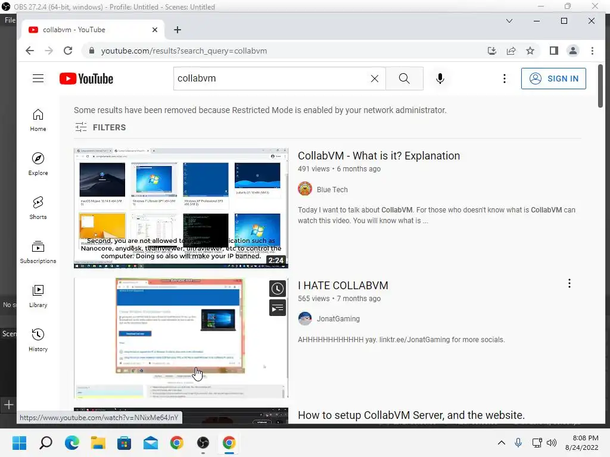Open File Explorer from taskbar
The image size is (610, 457).
click(98, 443)
